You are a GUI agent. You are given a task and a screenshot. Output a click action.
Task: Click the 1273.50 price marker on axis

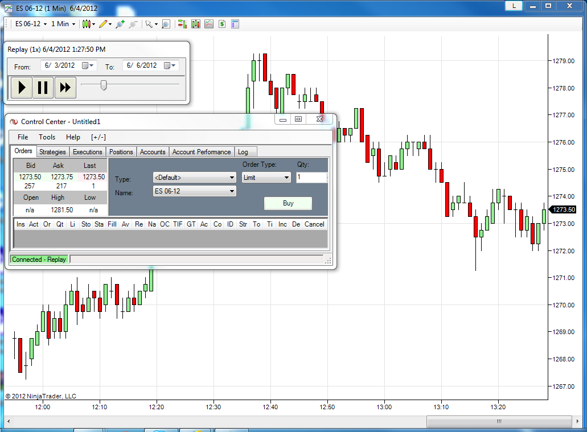[563, 209]
